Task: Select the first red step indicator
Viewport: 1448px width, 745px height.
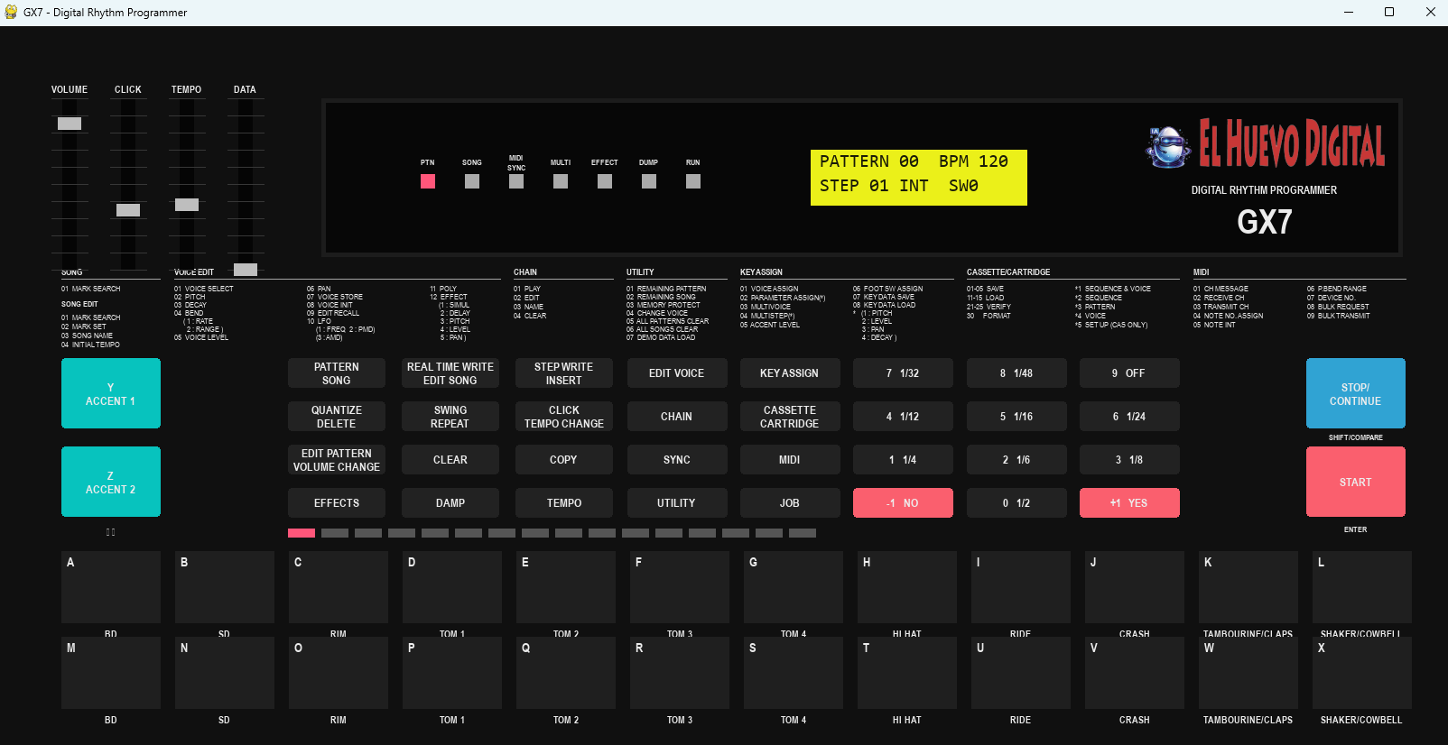Action: 302,533
